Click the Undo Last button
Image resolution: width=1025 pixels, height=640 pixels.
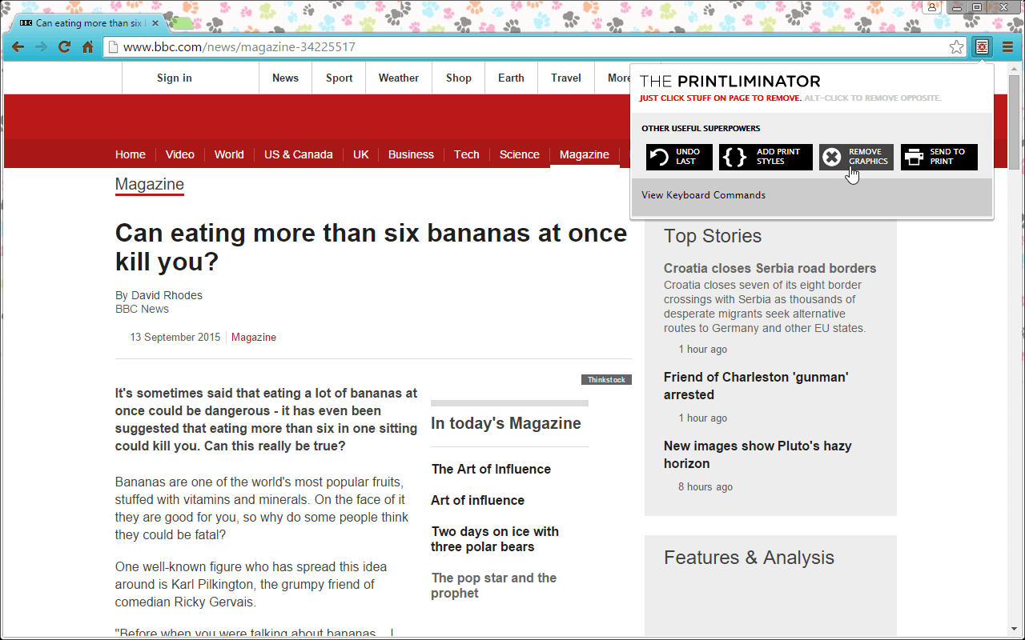coord(679,157)
